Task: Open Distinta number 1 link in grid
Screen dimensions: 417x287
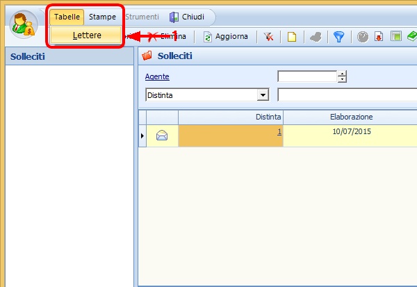Action: [x=279, y=132]
